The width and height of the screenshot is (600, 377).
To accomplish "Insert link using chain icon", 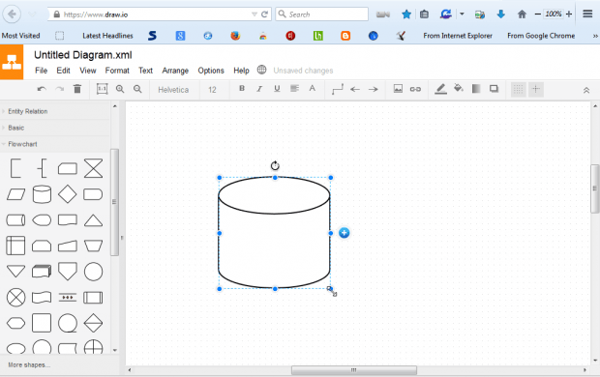I will [415, 90].
